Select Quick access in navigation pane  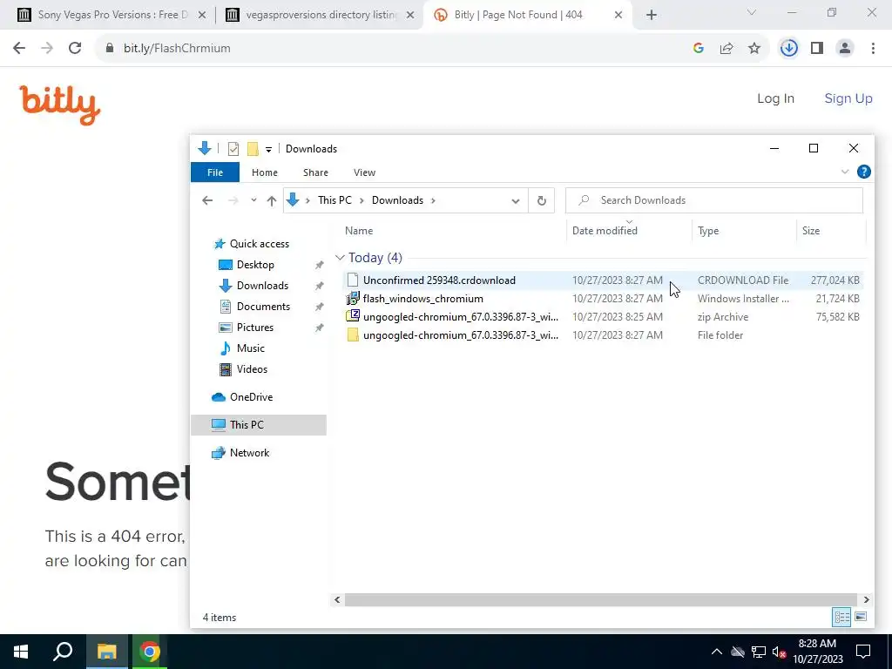click(259, 244)
